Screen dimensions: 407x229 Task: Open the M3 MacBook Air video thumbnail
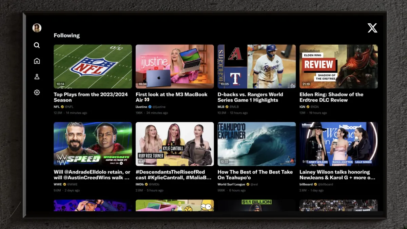coord(175,66)
